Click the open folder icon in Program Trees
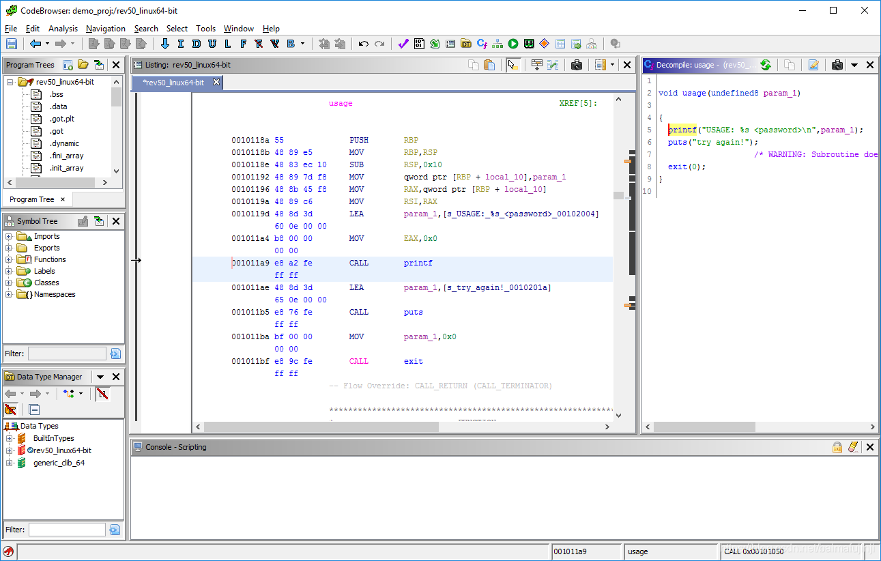 (83, 65)
